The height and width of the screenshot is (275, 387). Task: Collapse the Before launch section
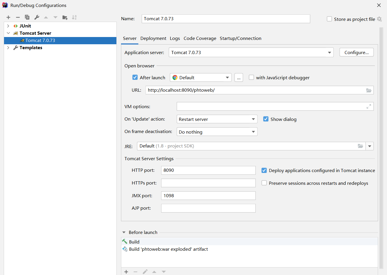pos(124,232)
